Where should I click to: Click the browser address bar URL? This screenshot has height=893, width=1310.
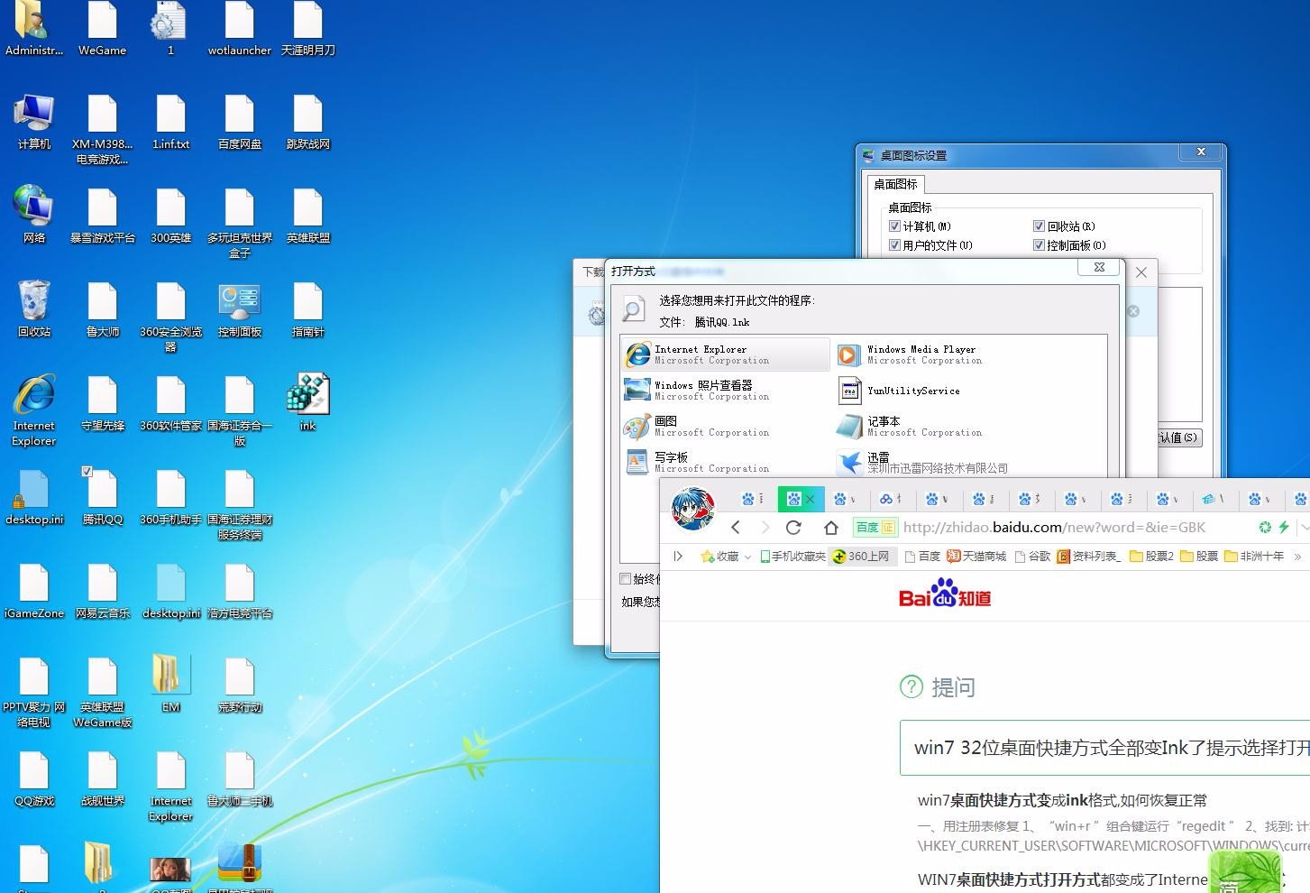click(x=1054, y=528)
